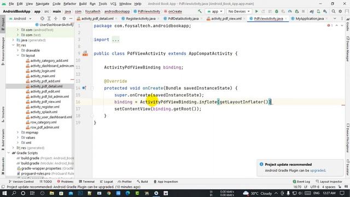350x197 pixels.
Task: Open IDE settings gear in main toolbar
Action: pos(340,11)
